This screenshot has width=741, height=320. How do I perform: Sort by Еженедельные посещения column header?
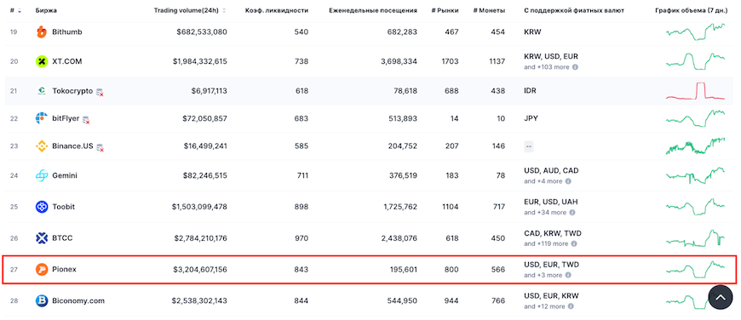coord(373,10)
